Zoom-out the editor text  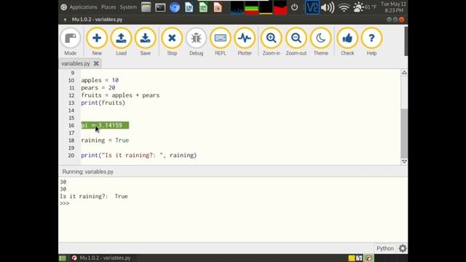coord(296,41)
